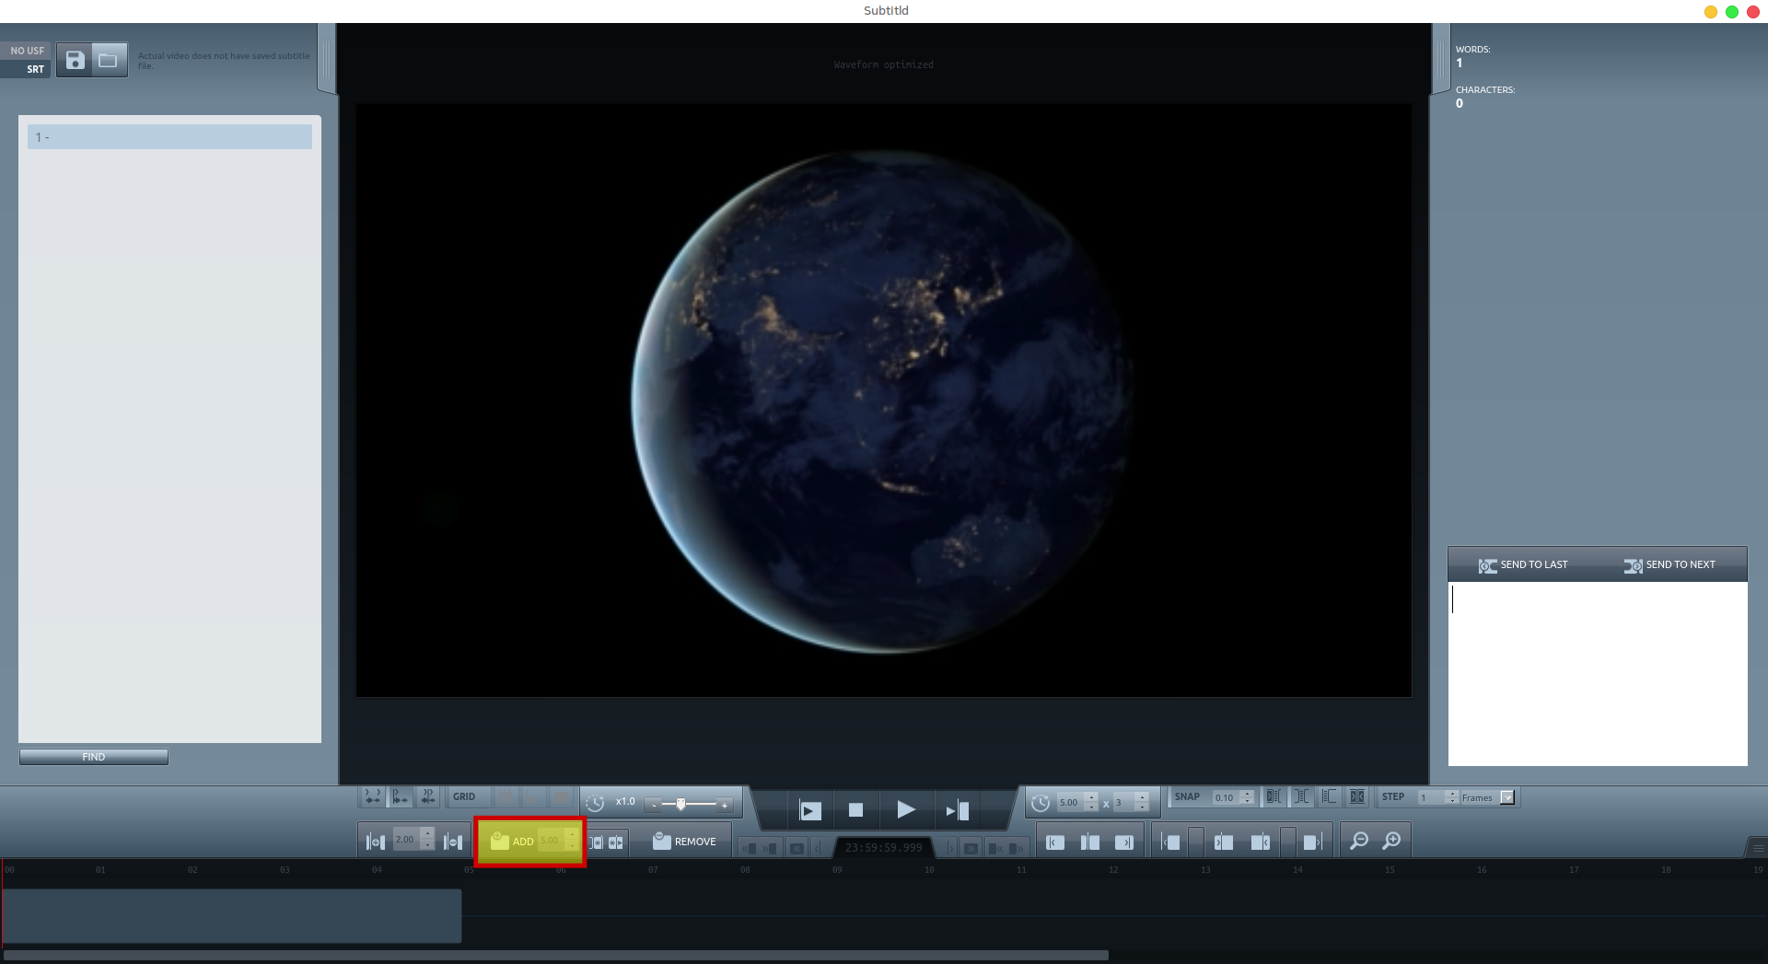Click the REMOVE subtitle button
Screen dimensions: 1768x964
coord(684,842)
